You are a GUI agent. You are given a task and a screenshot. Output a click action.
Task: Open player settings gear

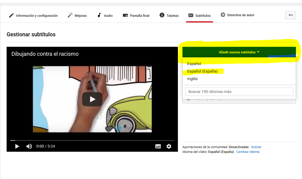point(169,146)
